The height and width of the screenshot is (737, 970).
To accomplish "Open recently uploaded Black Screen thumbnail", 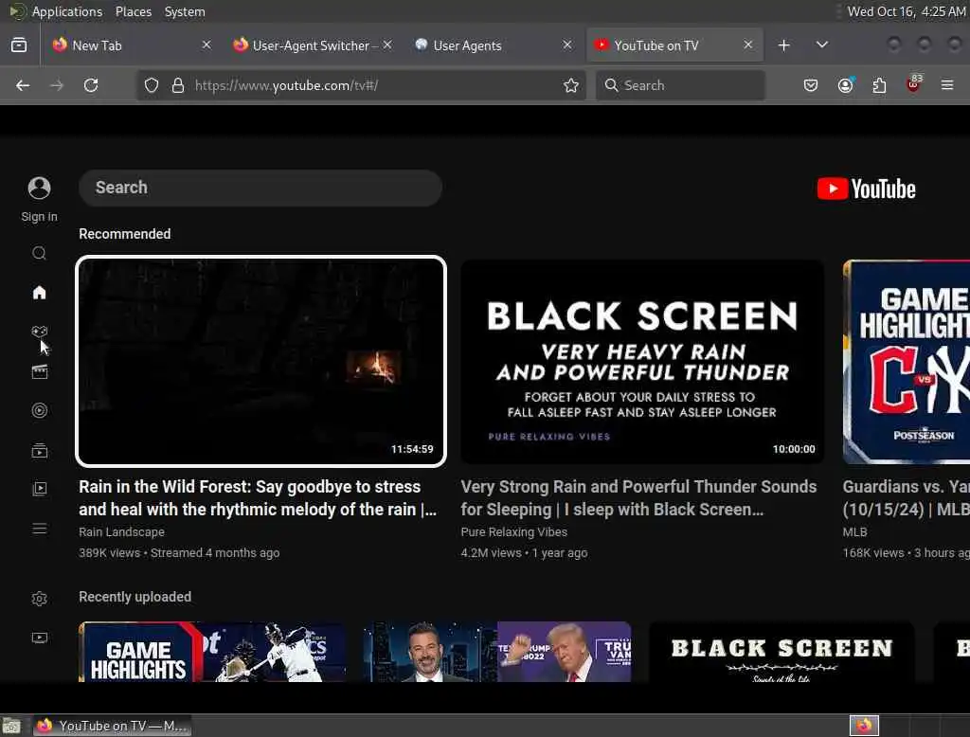I will click(x=781, y=652).
